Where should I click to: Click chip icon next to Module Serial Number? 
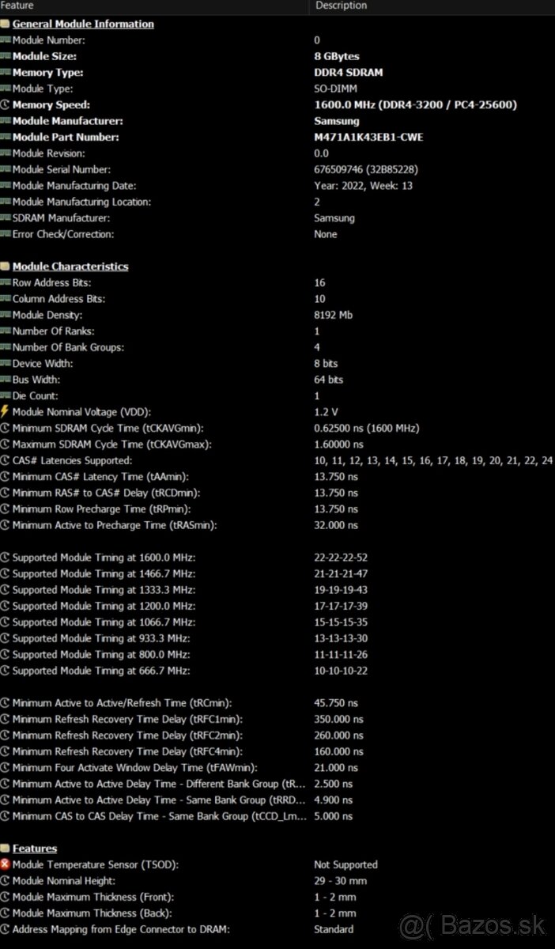tap(6, 169)
